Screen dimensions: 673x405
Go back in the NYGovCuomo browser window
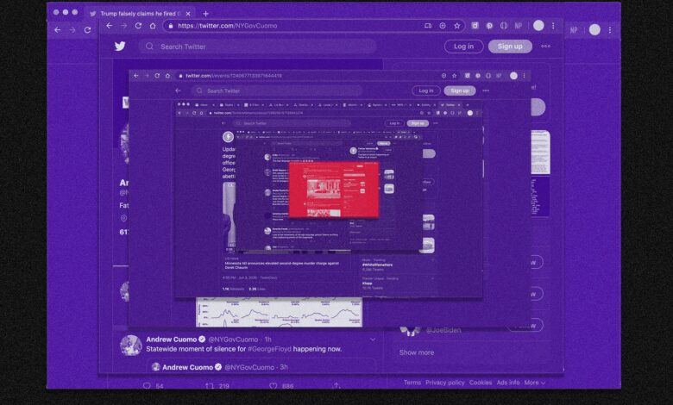click(110, 26)
